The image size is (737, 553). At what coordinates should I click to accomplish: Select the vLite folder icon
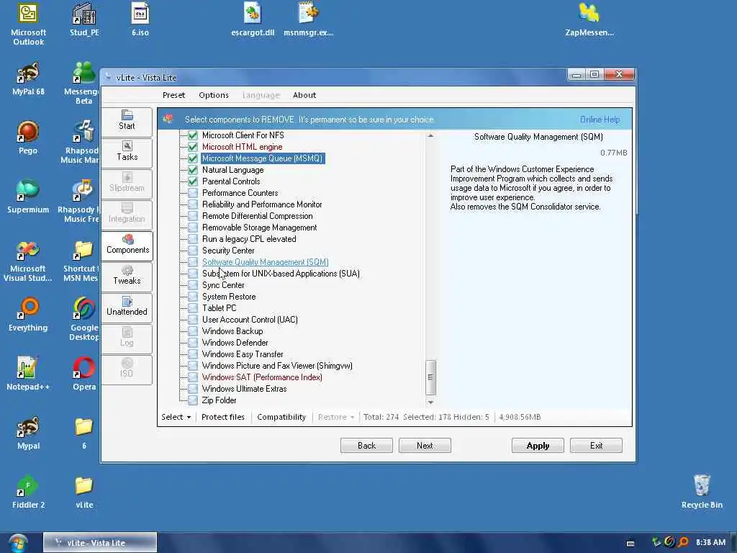pyautogui.click(x=84, y=492)
